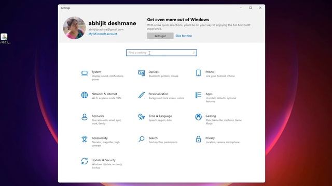Open the Privacy category title
332x186 pixels.
[210, 138]
